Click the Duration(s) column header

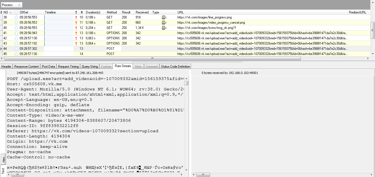coord(93,12)
